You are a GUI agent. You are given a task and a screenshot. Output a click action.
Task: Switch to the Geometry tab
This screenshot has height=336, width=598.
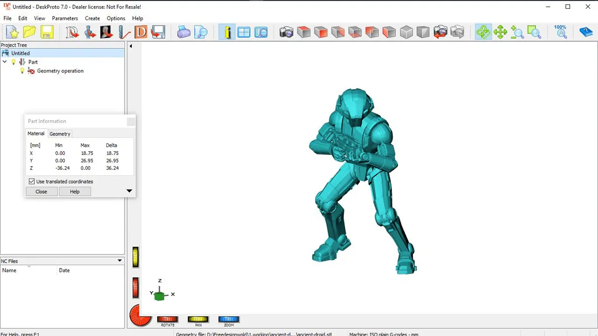[60, 134]
